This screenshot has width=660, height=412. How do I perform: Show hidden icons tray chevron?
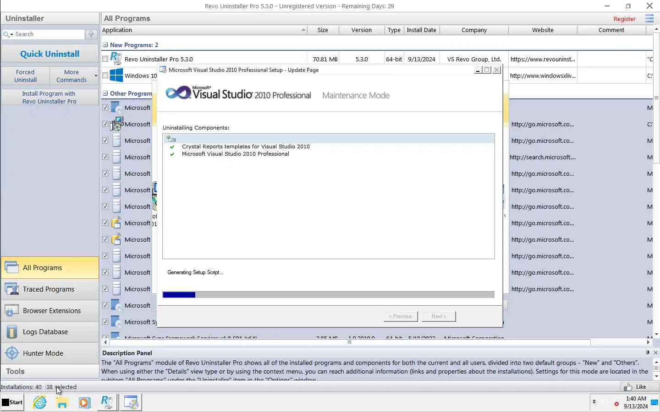(x=594, y=402)
